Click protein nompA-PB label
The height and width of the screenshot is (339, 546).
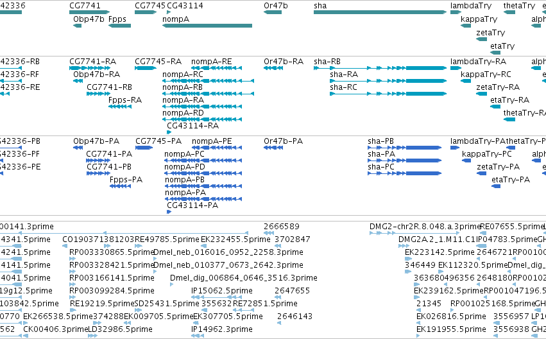tap(185, 180)
